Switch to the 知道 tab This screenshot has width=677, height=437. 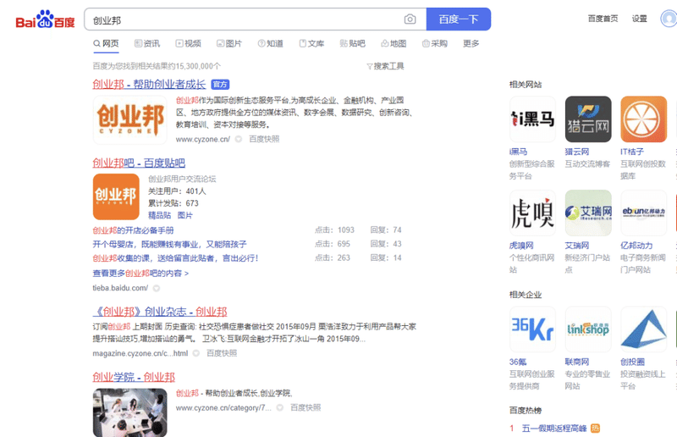[270, 44]
